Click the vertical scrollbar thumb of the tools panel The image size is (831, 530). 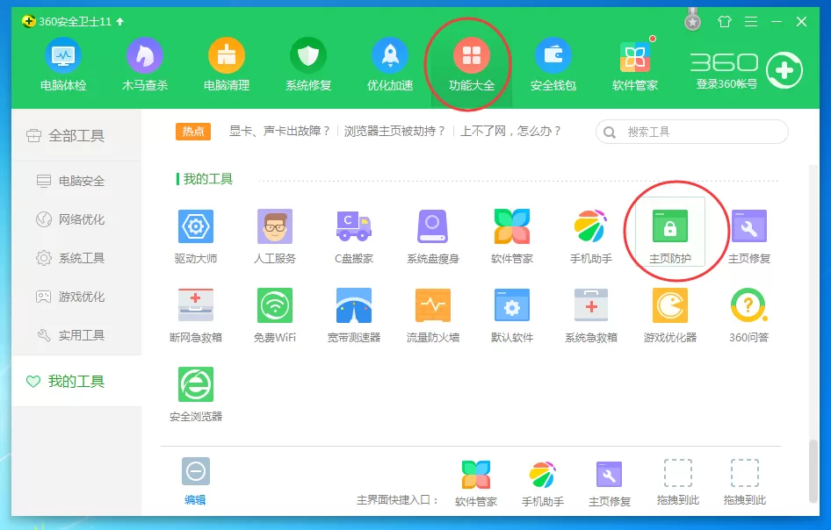[x=813, y=470]
